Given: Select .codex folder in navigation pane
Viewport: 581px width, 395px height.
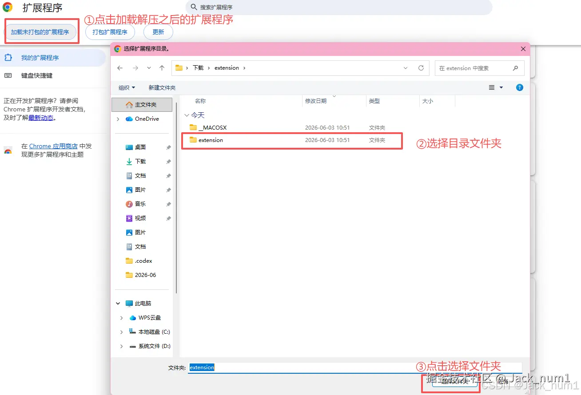Looking at the screenshot, I should click(x=139, y=261).
